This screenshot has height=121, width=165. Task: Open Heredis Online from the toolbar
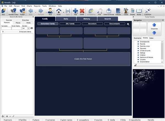point(13,12)
